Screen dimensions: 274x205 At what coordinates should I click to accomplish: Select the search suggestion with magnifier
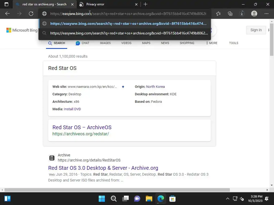125,33
